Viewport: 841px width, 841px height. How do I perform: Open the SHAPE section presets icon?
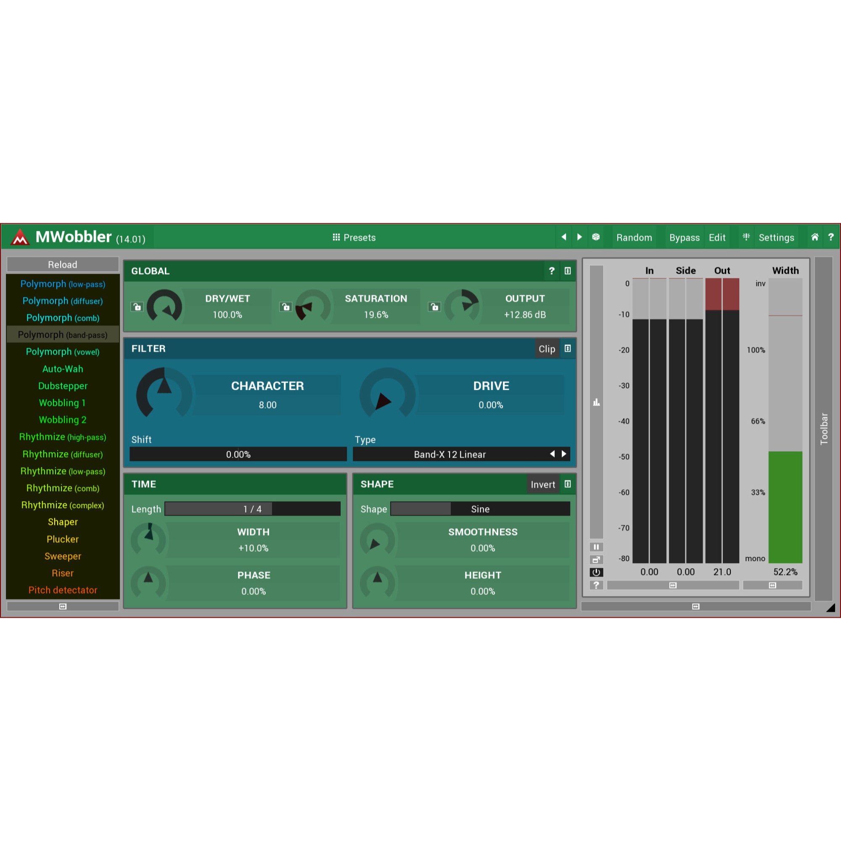point(568,484)
